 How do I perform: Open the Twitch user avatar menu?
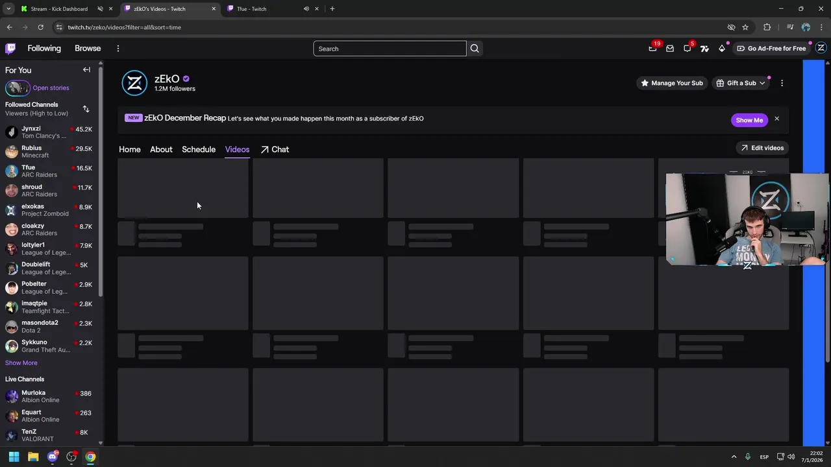coord(821,48)
